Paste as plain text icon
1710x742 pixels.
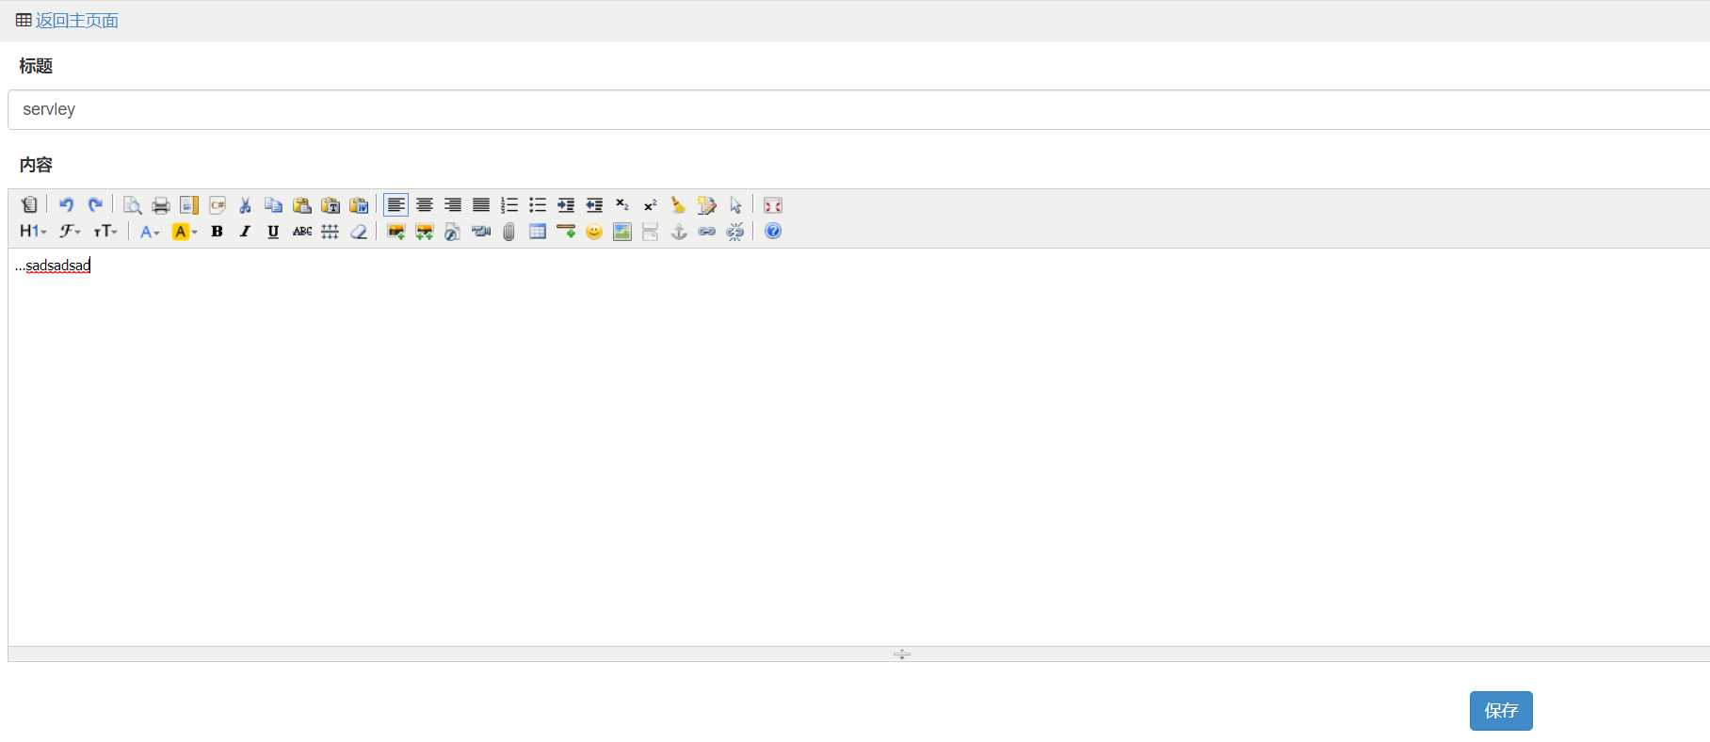331,204
